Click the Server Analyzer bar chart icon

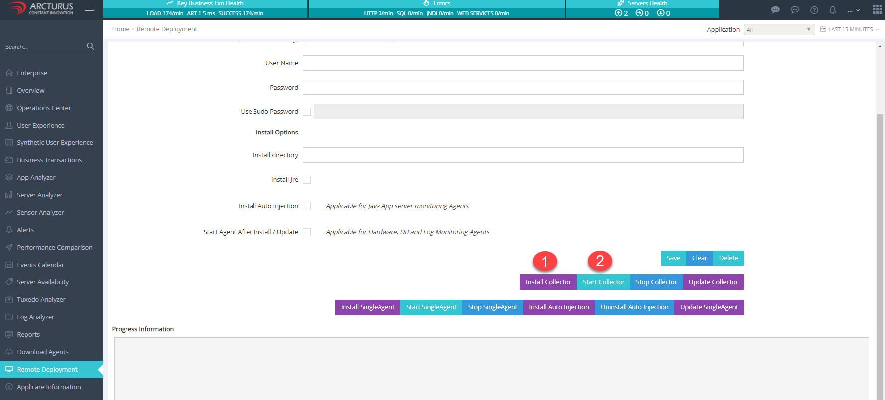[x=9, y=195]
